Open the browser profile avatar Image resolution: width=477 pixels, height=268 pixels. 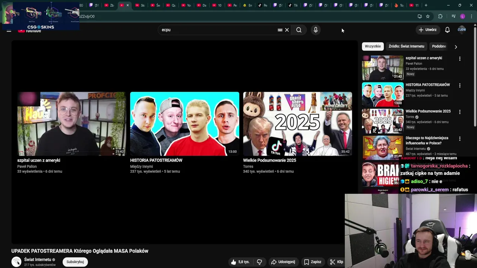462,16
